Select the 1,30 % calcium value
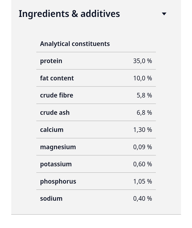Image resolution: width=192 pixels, height=228 pixels. [x=143, y=130]
